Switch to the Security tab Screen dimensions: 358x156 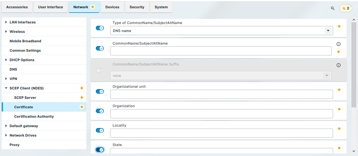click(137, 7)
